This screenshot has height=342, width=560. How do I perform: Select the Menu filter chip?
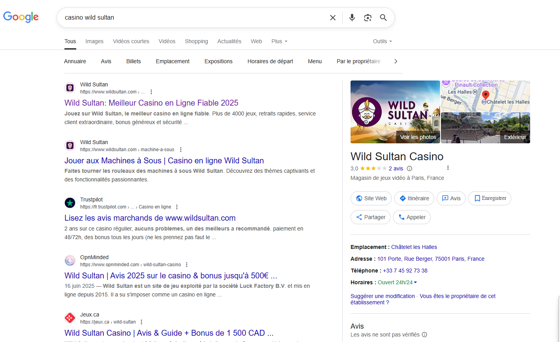315,61
